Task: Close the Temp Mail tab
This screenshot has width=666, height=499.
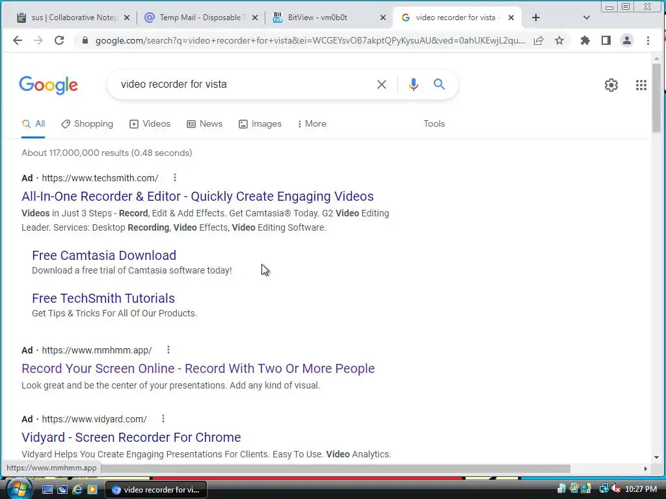Action: [x=255, y=18]
